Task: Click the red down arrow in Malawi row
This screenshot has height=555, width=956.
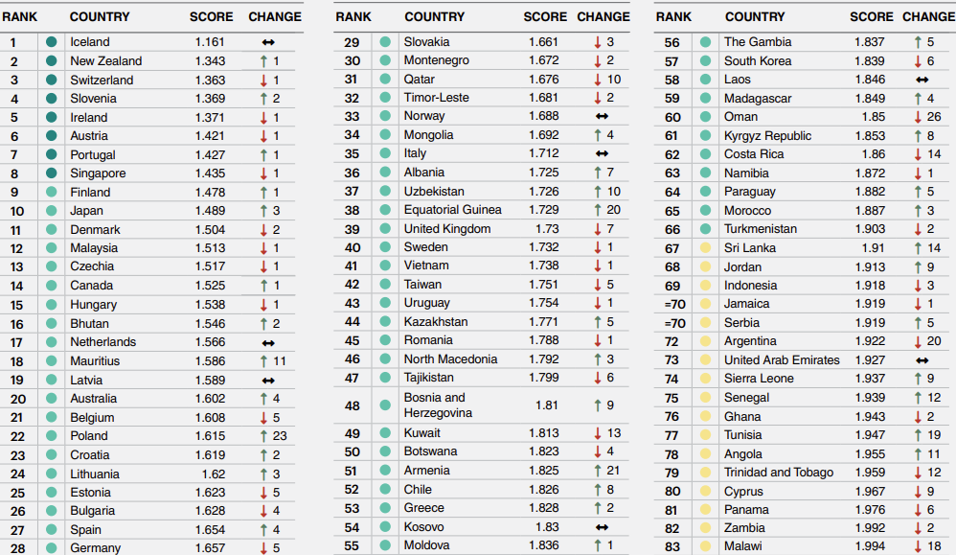Action: (918, 546)
